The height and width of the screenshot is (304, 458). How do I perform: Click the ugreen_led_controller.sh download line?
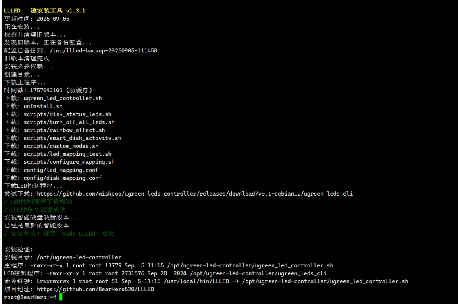[53, 98]
